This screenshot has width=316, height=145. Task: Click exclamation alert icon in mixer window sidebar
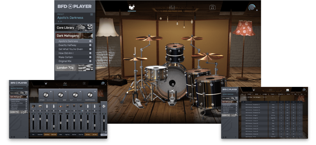25,137
